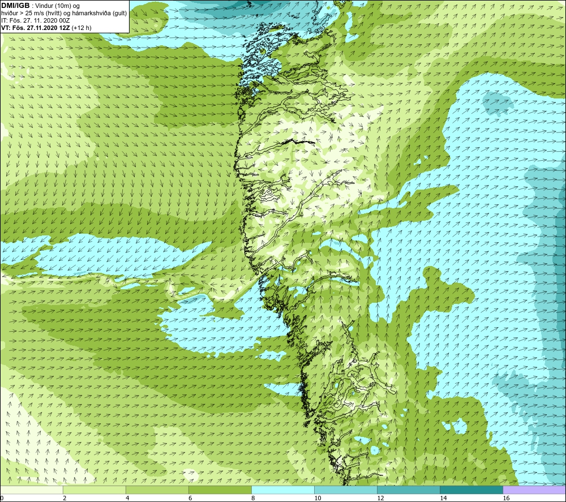Click the scale label '2'

tap(65, 499)
